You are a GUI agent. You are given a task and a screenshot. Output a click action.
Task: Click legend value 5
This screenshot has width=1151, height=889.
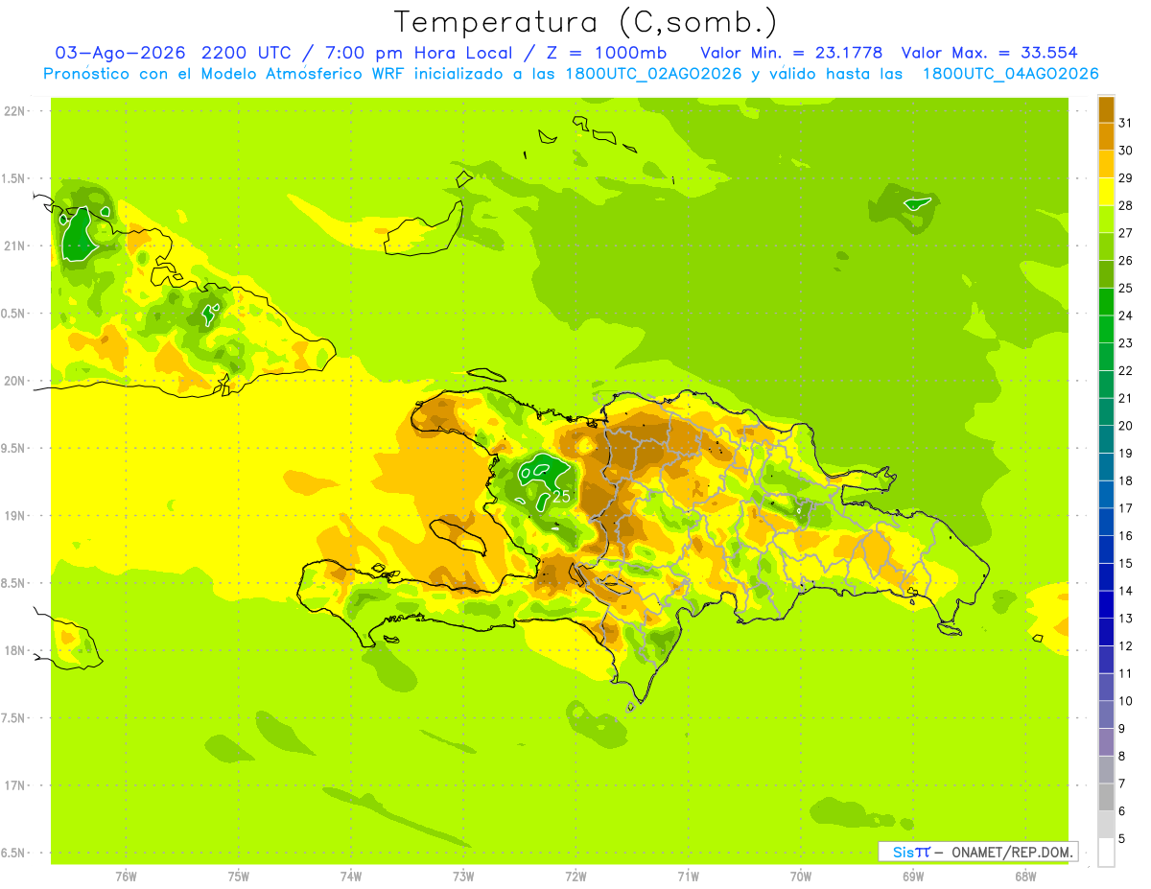1122,838
